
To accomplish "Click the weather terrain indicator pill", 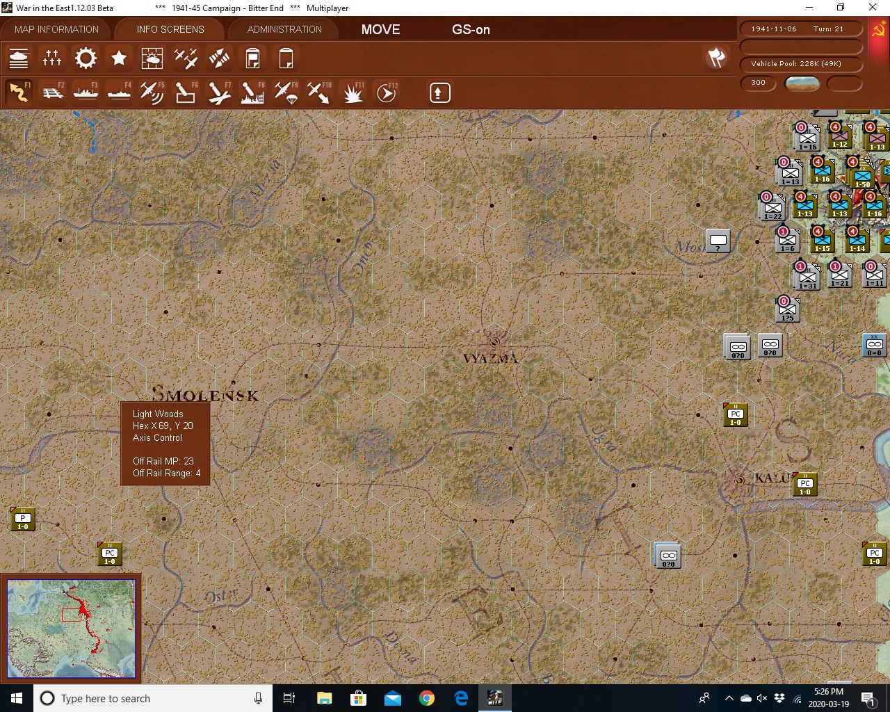I will [x=802, y=83].
